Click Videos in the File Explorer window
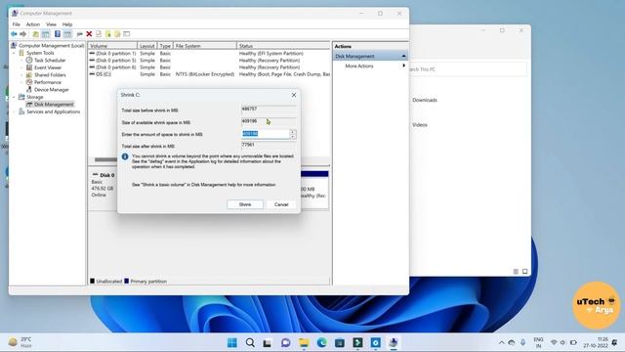The width and height of the screenshot is (625, 352). [420, 125]
